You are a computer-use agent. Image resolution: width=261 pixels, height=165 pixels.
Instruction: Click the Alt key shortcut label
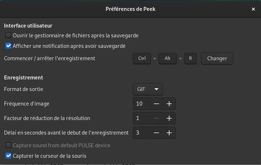pos(167,58)
